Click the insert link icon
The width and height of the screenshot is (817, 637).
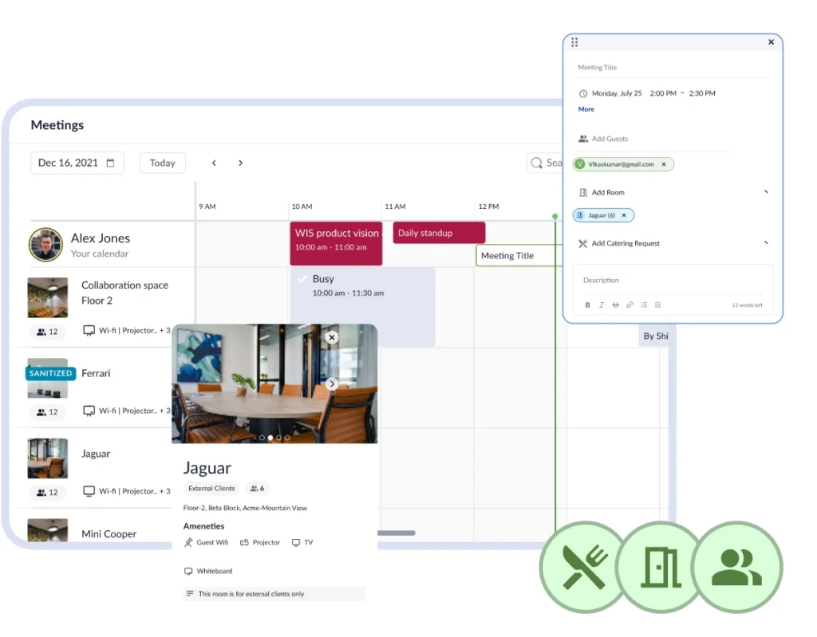pyautogui.click(x=630, y=305)
